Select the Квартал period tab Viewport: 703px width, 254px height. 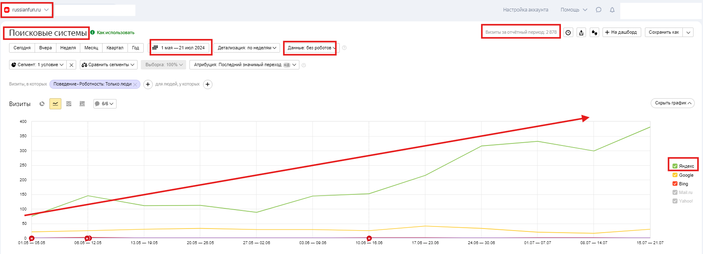coord(115,48)
